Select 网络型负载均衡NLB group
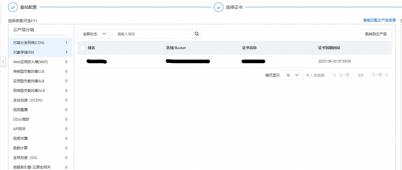 point(40,91)
